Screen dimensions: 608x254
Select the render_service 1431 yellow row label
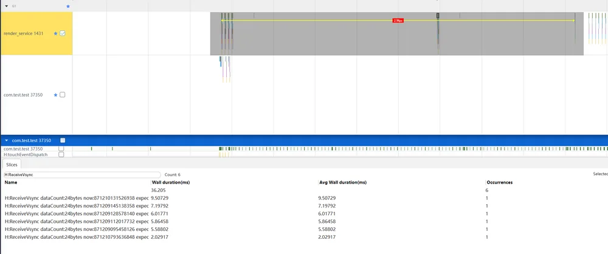(x=36, y=33)
